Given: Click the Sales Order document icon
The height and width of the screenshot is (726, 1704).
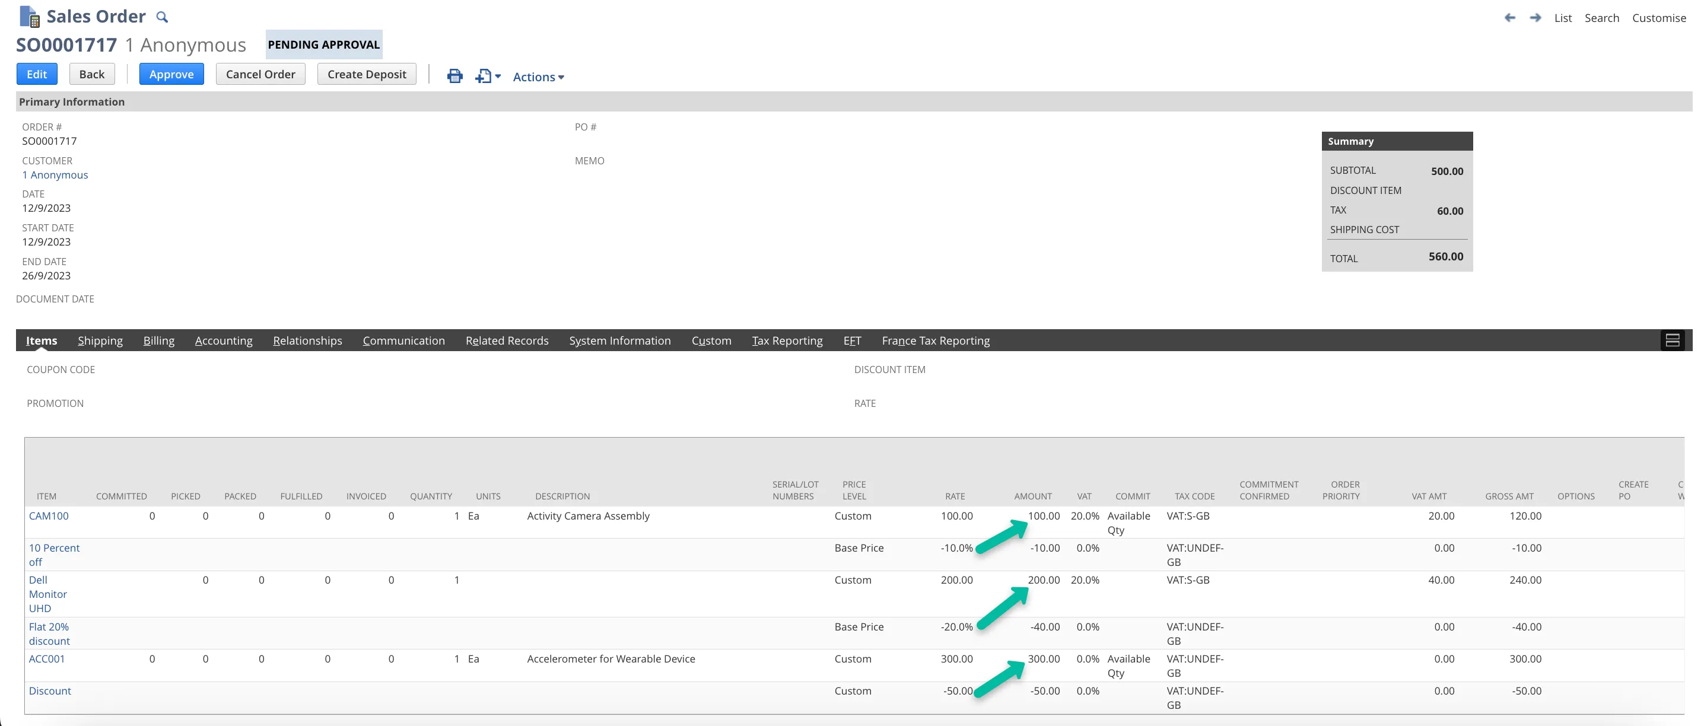Looking at the screenshot, I should pos(30,16).
